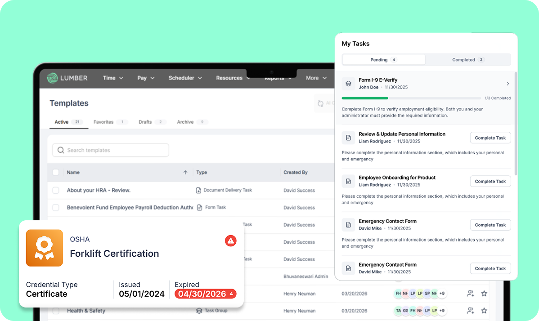Complete Task for Review & Update Personal Information
Screen dimensions: 539x321
(x=490, y=138)
